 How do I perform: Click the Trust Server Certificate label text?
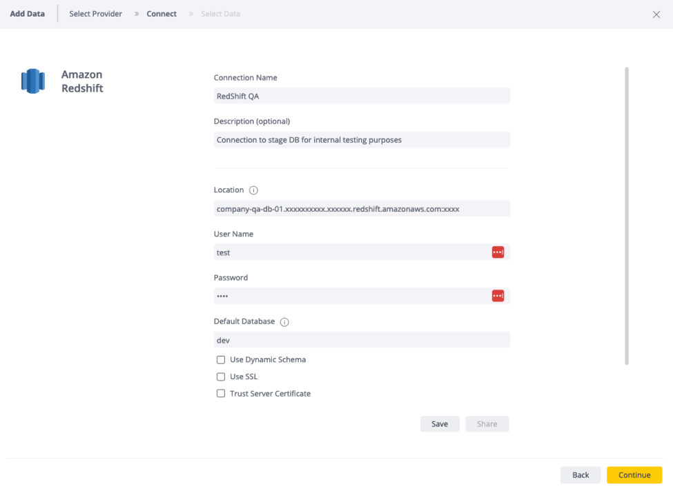coord(270,393)
